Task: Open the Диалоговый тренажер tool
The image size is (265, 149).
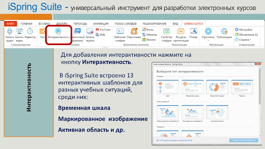Action: click(77, 35)
